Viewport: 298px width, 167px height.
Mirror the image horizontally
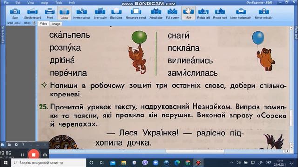pos(241,13)
